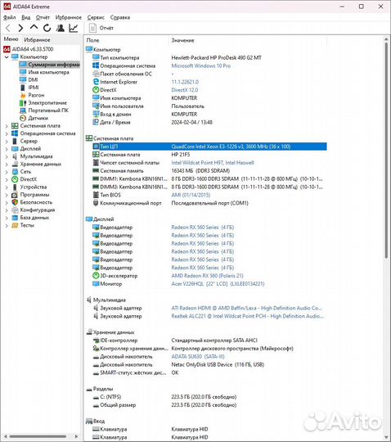Open the Realtek ALC221 audio adapter link
The width and height of the screenshot is (391, 442).
(247, 316)
